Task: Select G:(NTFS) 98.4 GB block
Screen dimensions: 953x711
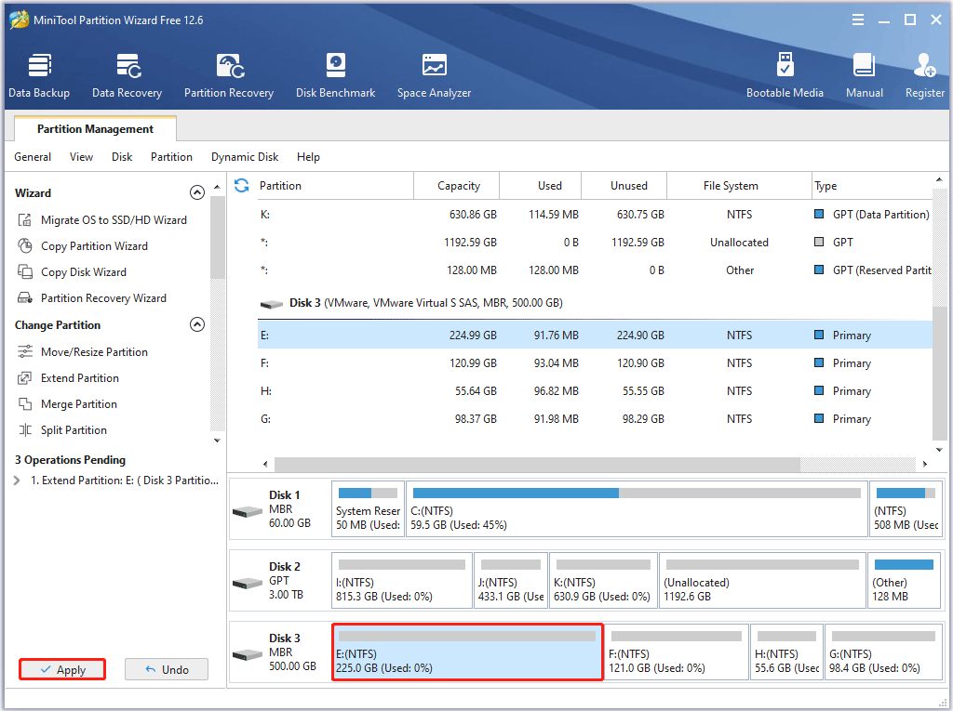Action: pyautogui.click(x=883, y=652)
